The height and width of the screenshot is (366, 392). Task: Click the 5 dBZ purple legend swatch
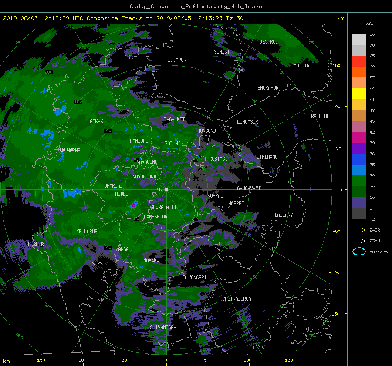point(359,202)
